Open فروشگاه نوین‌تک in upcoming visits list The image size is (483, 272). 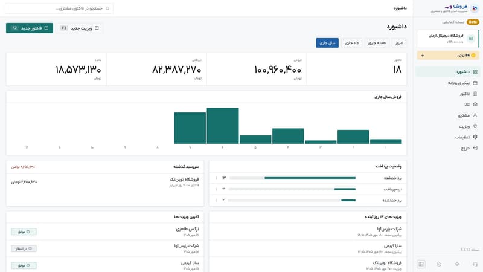(308, 265)
